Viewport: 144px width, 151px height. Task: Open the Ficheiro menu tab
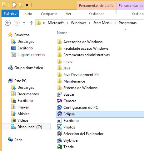point(10,13)
